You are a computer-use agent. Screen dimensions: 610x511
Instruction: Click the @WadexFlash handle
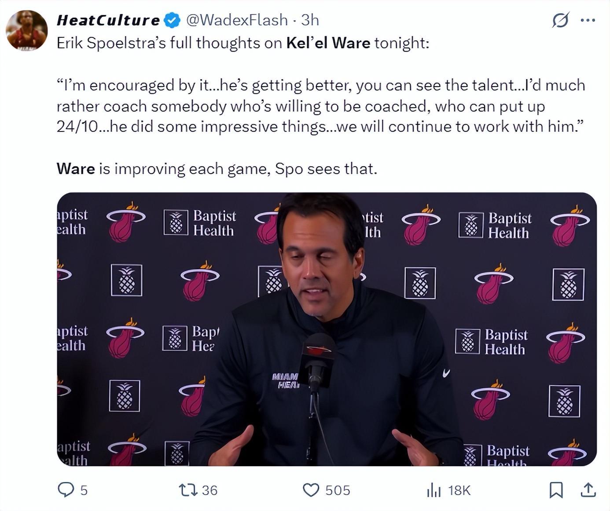(237, 20)
